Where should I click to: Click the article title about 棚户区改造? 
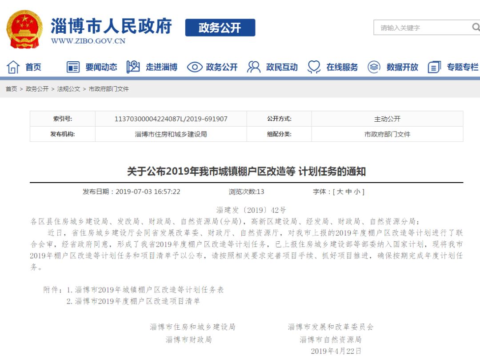246,172
